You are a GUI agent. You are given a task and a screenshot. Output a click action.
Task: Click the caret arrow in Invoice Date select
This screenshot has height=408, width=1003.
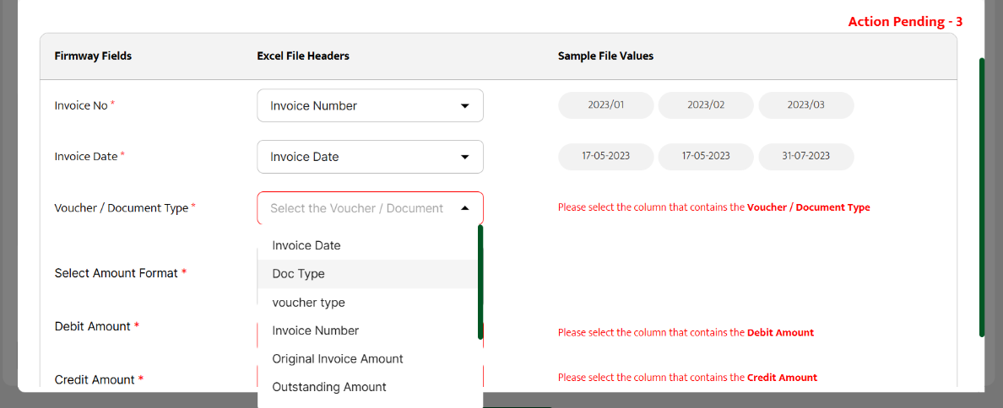click(x=464, y=157)
